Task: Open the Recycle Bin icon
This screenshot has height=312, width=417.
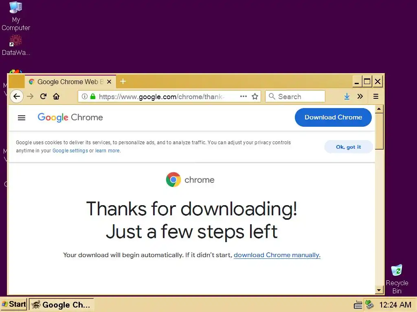Action: (397, 279)
